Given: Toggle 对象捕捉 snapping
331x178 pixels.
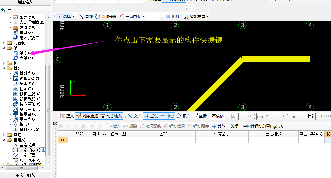Looking at the screenshot, I should (x=87, y=116).
